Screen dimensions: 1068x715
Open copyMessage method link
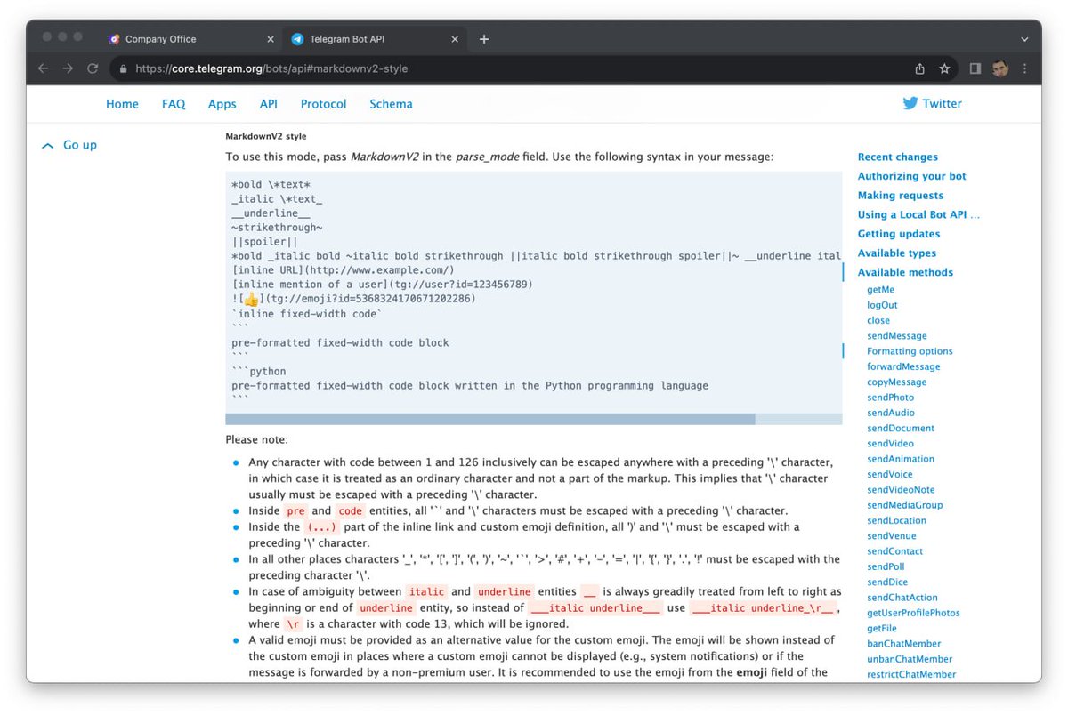coord(897,382)
